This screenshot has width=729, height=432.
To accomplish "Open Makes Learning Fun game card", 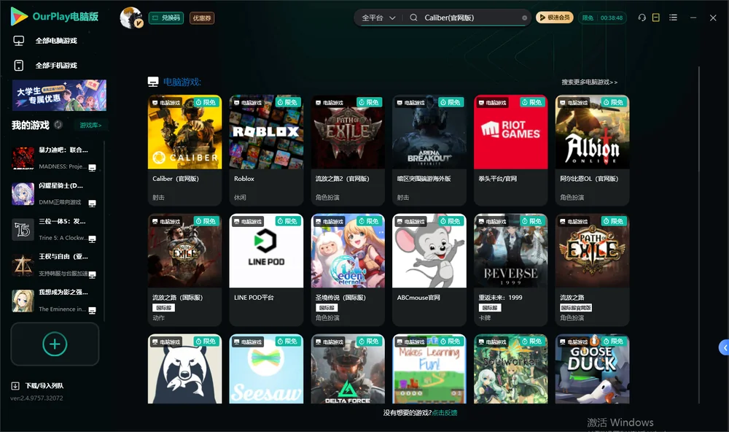I will click(429, 369).
